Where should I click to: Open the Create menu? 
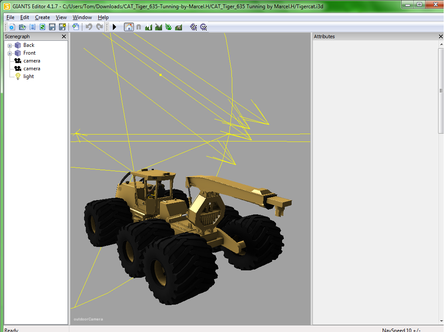(42, 17)
